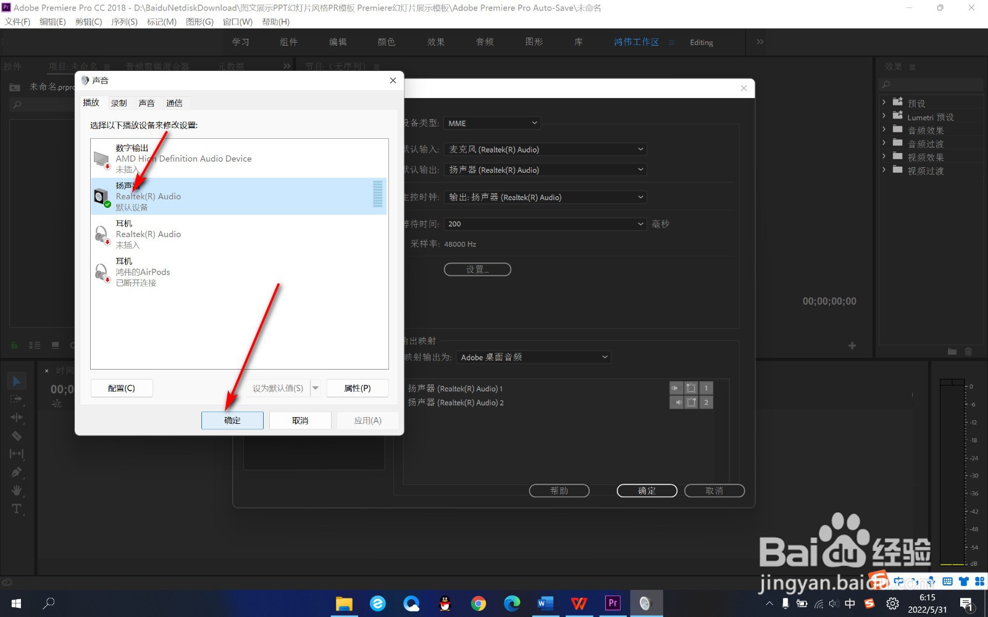Select 数字输出 AMD High Definition device
This screenshot has height=617, width=988.
239,159
